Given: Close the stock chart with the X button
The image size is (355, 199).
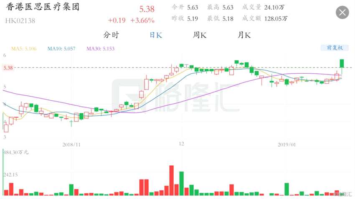Looking at the screenshot, I should 342,12.
